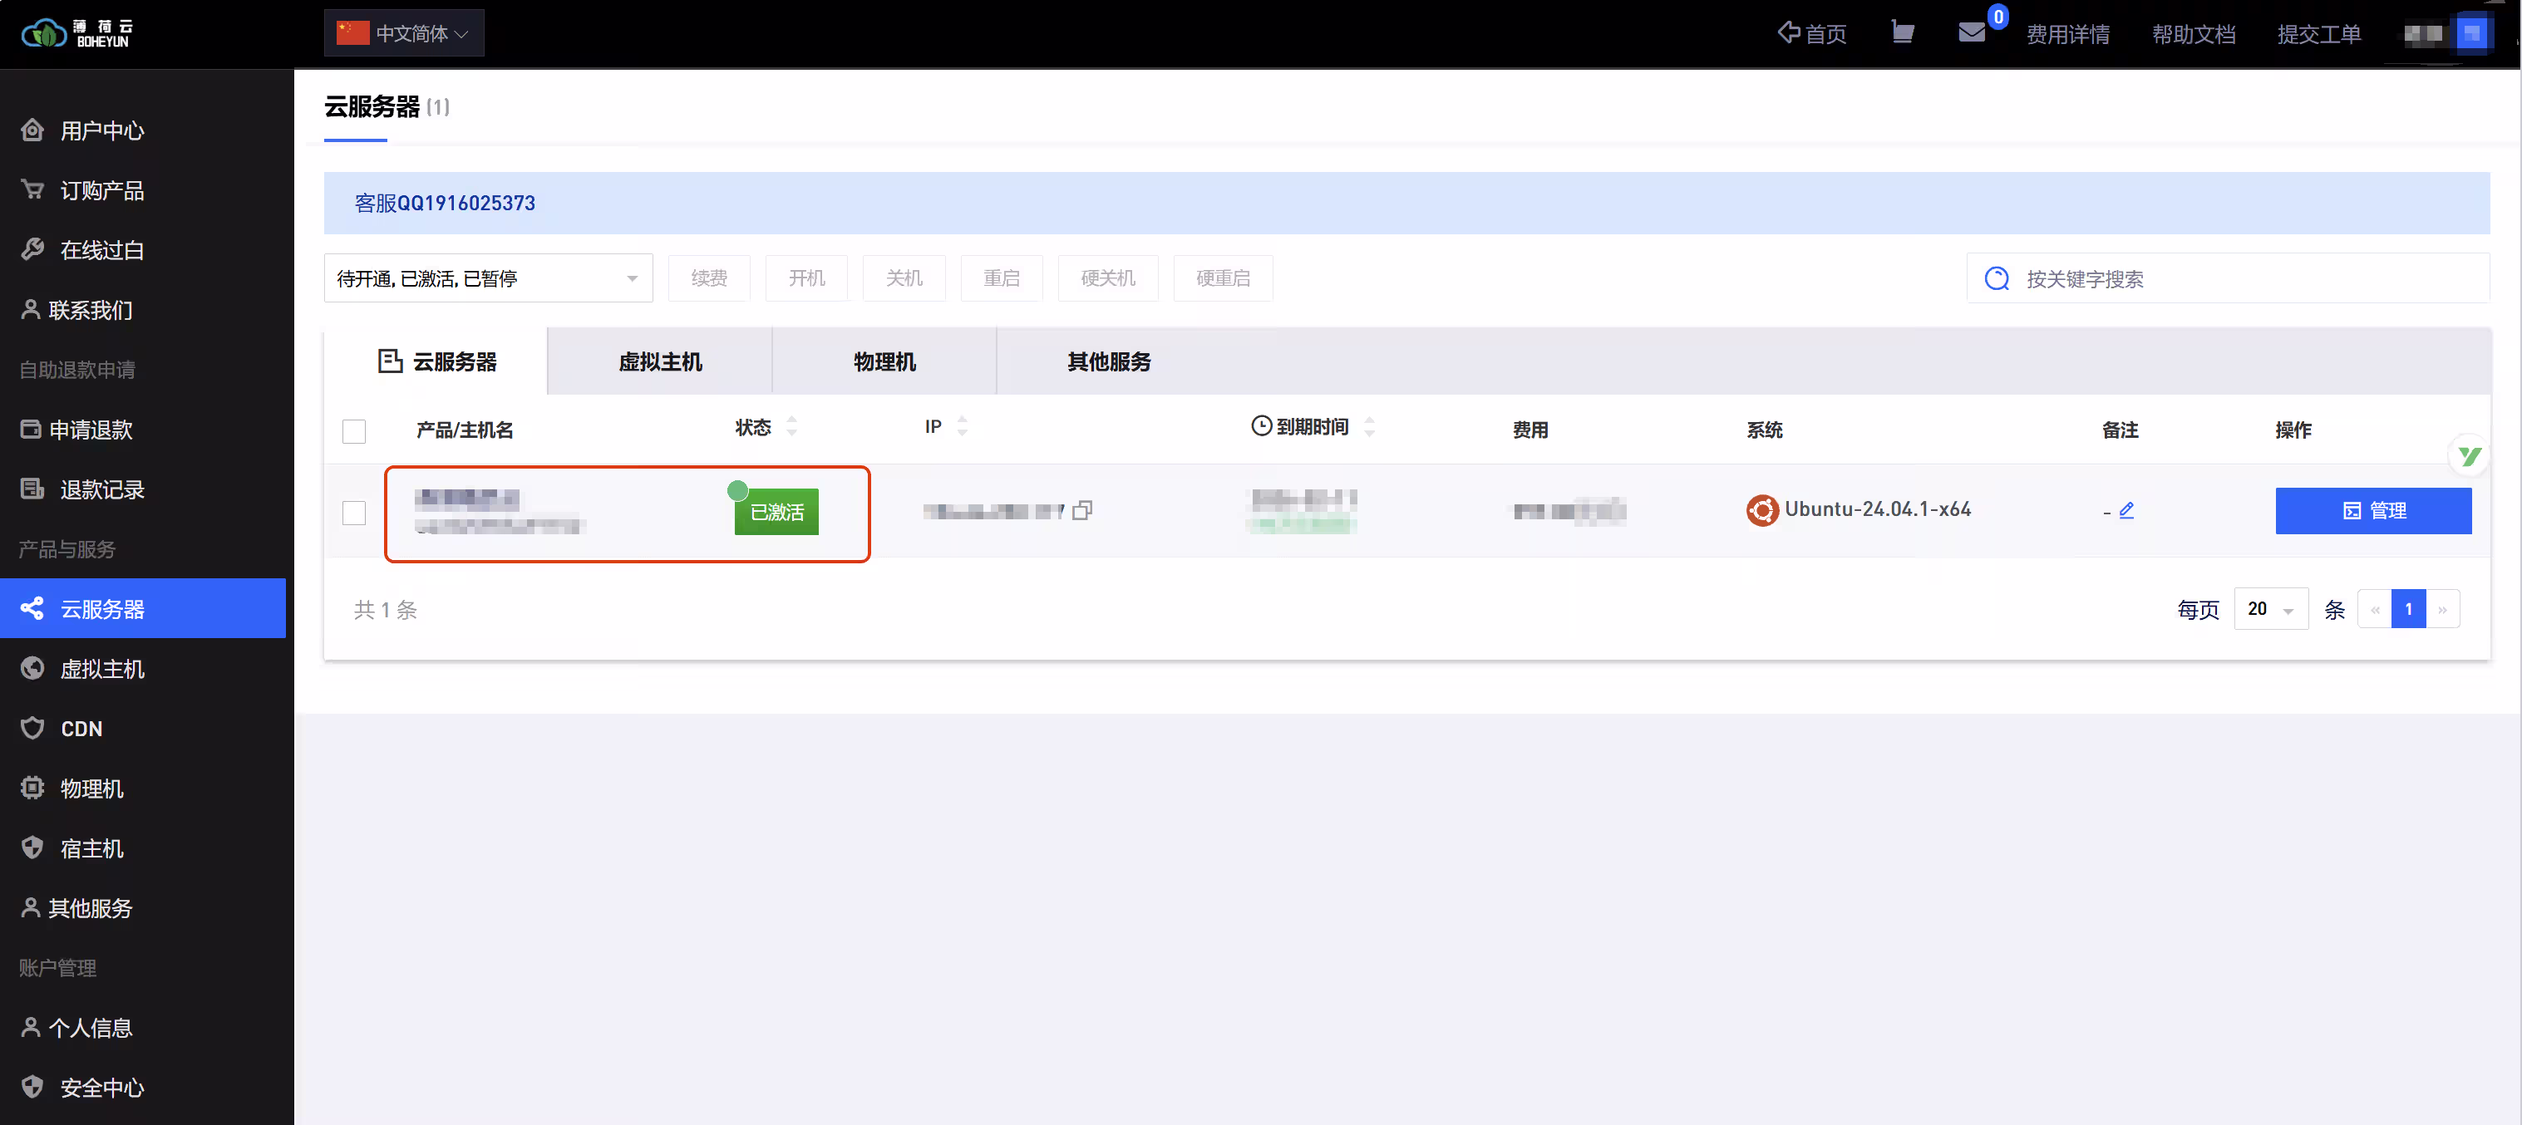Click the Ubuntu system logo icon
Image resolution: width=2522 pixels, height=1125 pixels.
[1762, 509]
